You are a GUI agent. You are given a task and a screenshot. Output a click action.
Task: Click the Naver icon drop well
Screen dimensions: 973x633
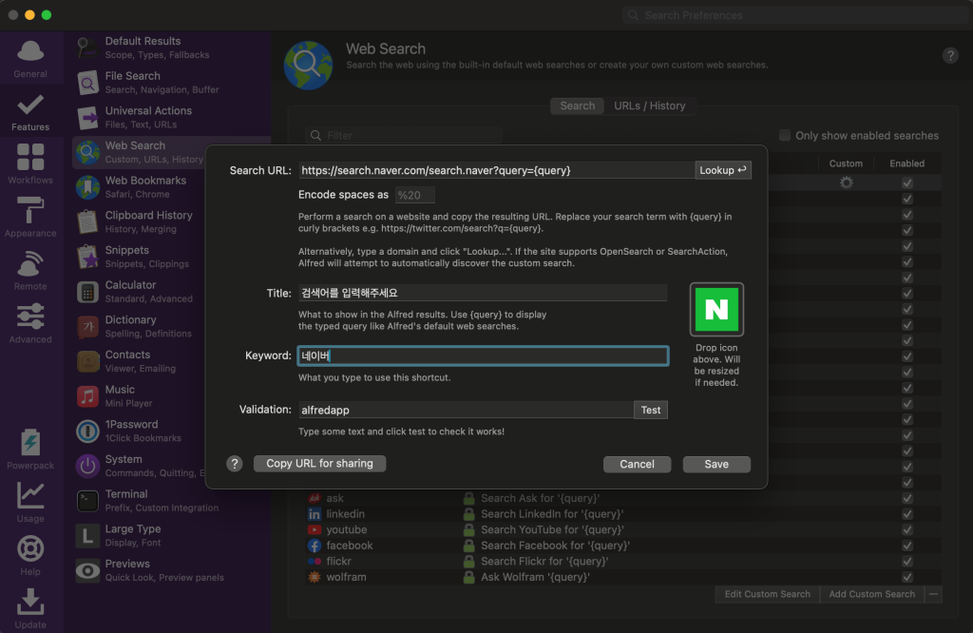pos(716,309)
